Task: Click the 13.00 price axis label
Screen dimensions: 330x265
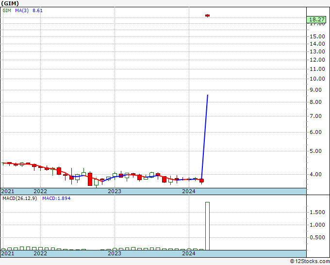Action: 317,51
